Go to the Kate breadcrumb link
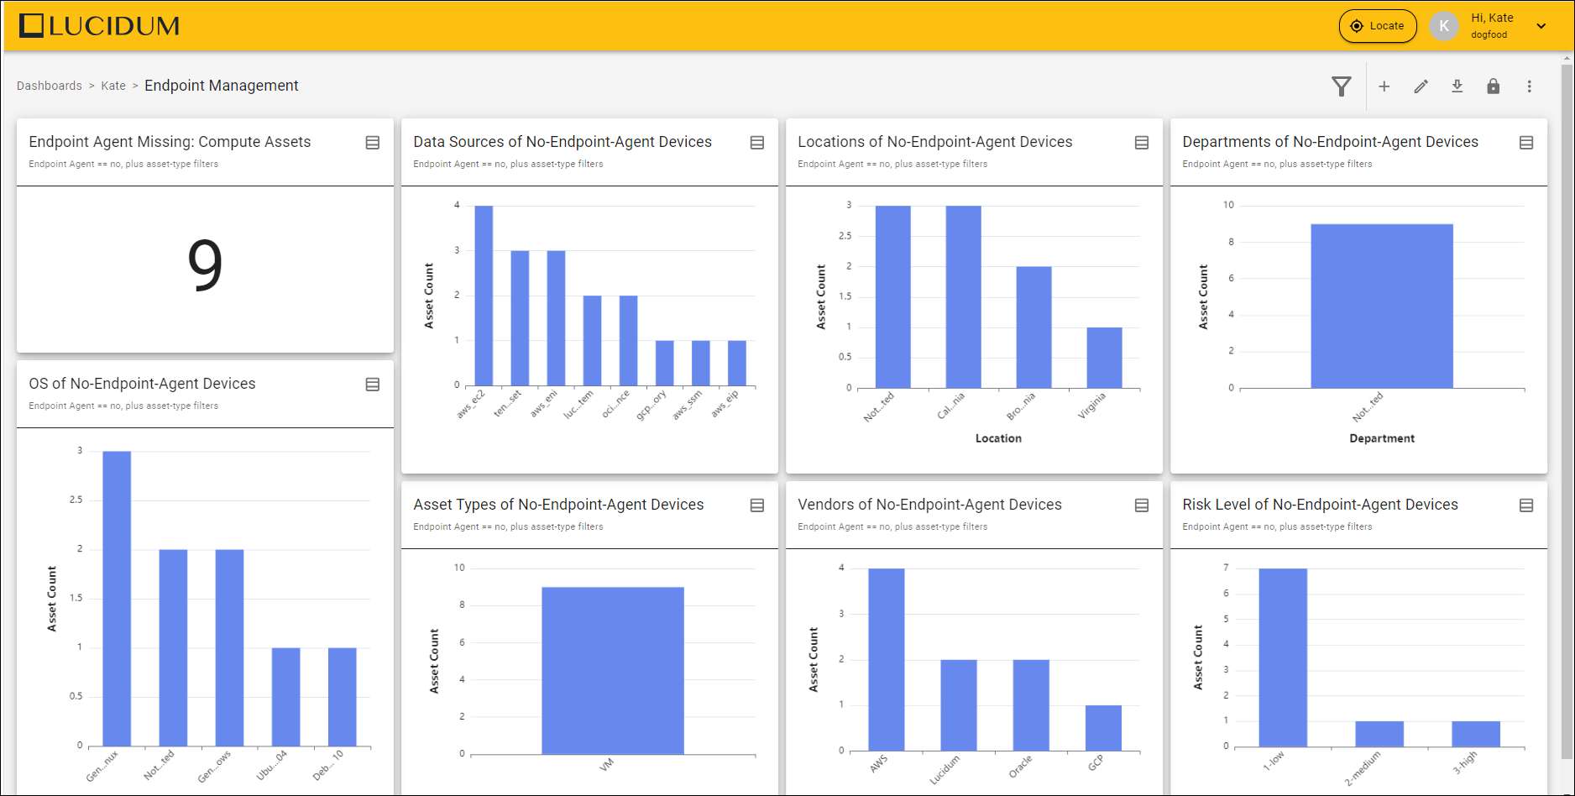Viewport: 1575px width, 796px height. (113, 86)
